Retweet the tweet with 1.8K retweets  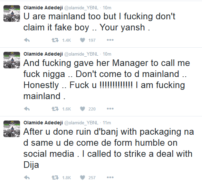click(x=55, y=178)
